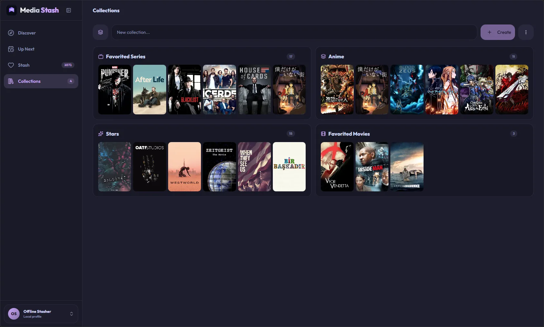Image resolution: width=544 pixels, height=327 pixels.
Task: Open the Interstellar poster
Action: pyautogui.click(x=407, y=167)
